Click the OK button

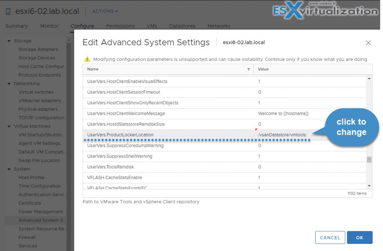coord(360,237)
